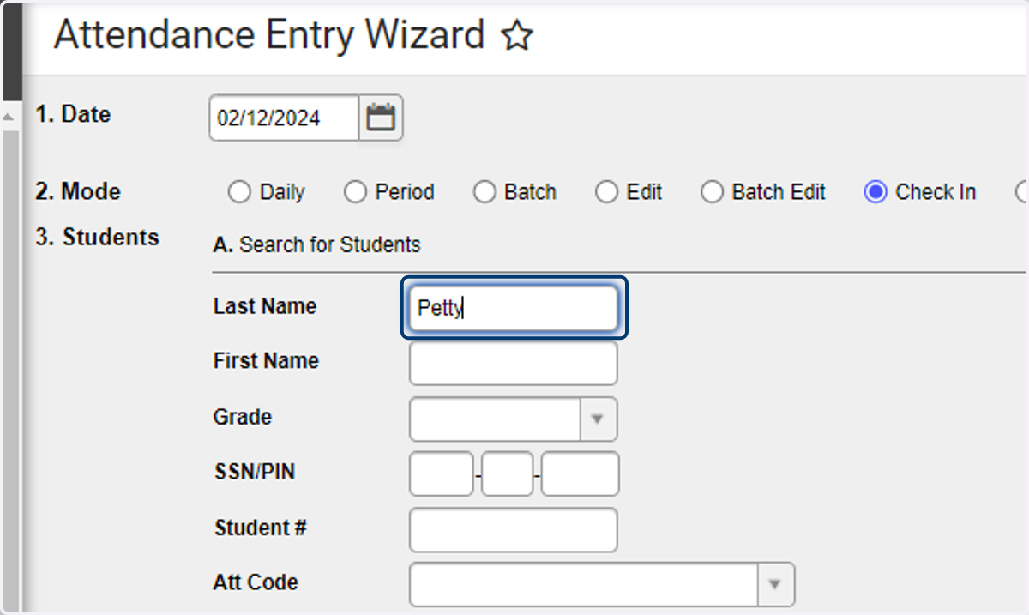Select the Check In radio button
1029x615 pixels.
pyautogui.click(x=875, y=192)
